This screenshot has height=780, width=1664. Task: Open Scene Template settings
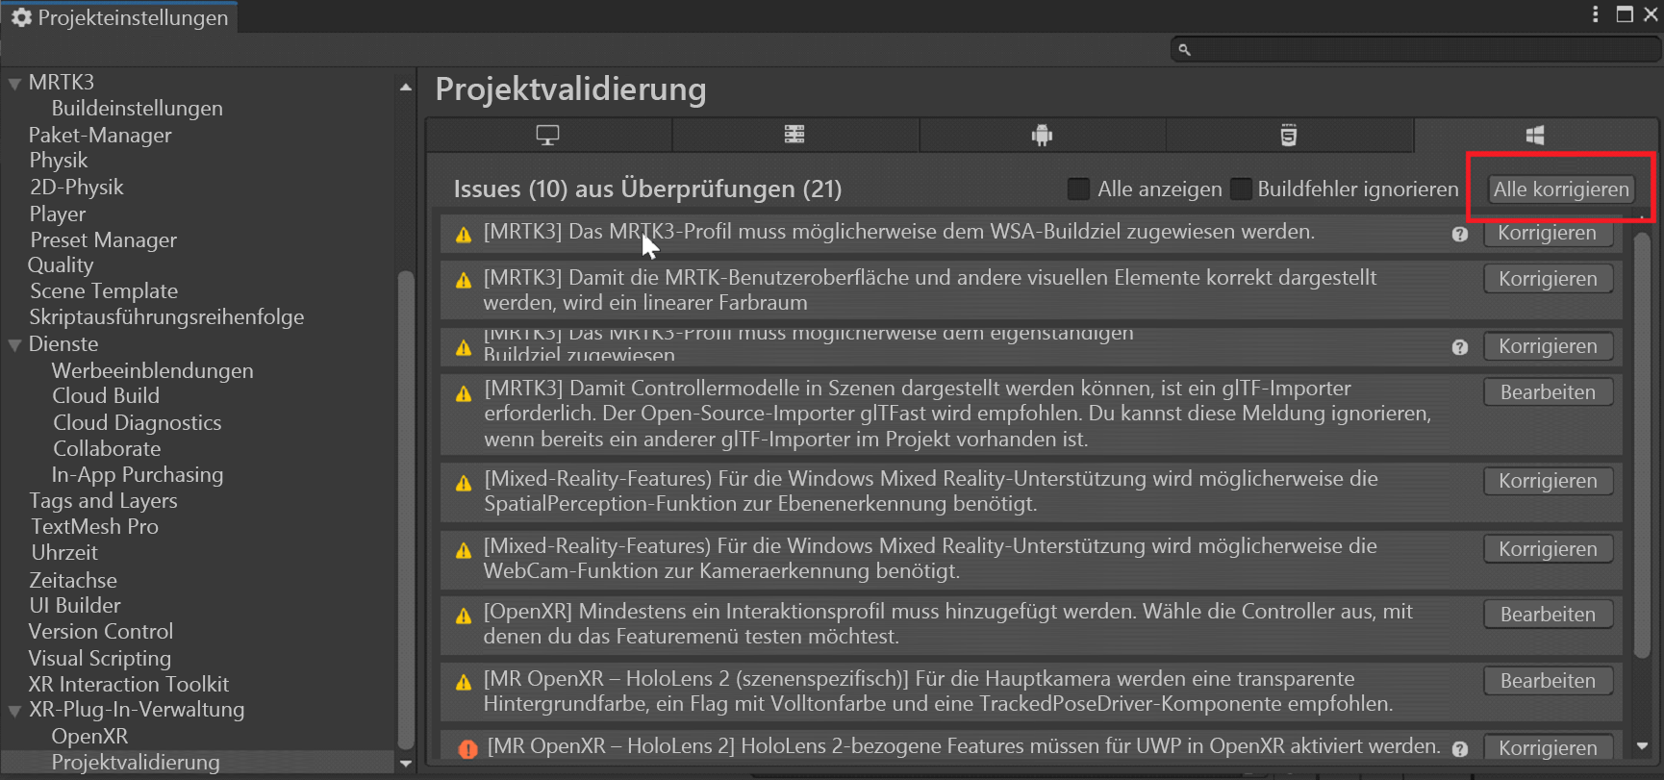(x=103, y=291)
